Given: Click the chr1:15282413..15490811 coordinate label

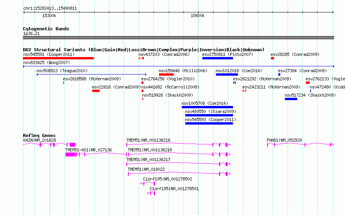Looking at the screenshot, I should point(50,9).
